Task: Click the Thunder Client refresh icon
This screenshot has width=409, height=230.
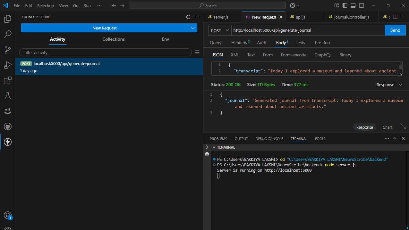Action: 188,17
